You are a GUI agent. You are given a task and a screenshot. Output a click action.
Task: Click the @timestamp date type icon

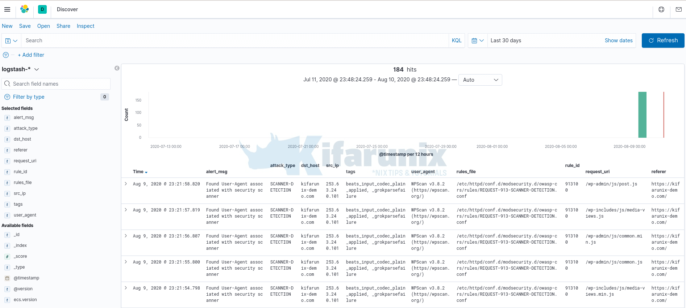pos(7,278)
